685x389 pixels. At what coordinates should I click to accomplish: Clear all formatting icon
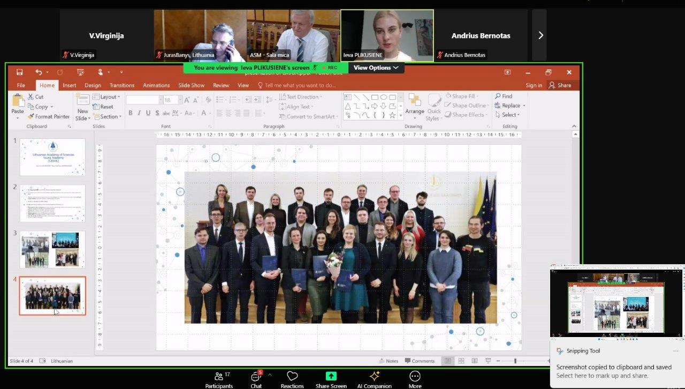pyautogui.click(x=208, y=100)
